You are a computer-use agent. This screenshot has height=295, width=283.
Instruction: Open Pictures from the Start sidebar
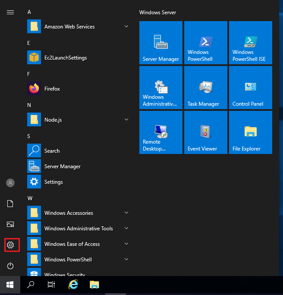coord(10,224)
